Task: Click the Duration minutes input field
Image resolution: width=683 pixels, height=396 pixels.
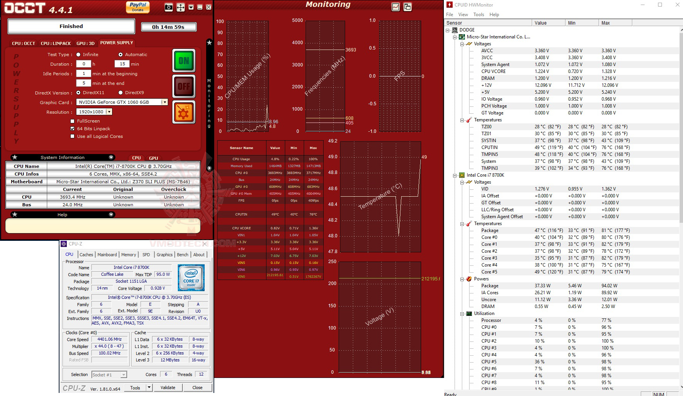Action: [x=122, y=64]
